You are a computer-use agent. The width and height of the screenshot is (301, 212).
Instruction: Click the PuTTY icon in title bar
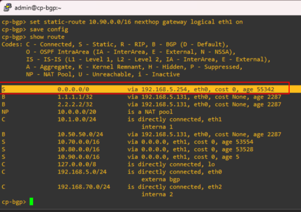pyautogui.click(x=7, y=8)
